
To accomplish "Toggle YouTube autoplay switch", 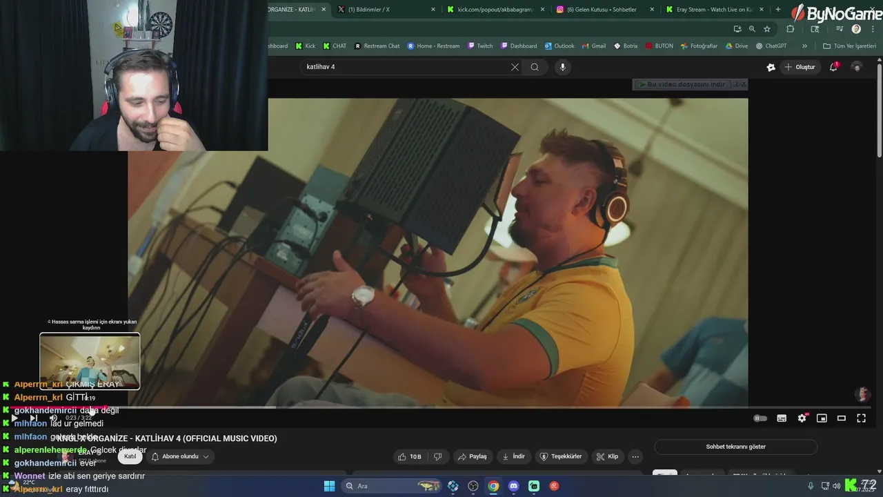I will pyautogui.click(x=760, y=418).
